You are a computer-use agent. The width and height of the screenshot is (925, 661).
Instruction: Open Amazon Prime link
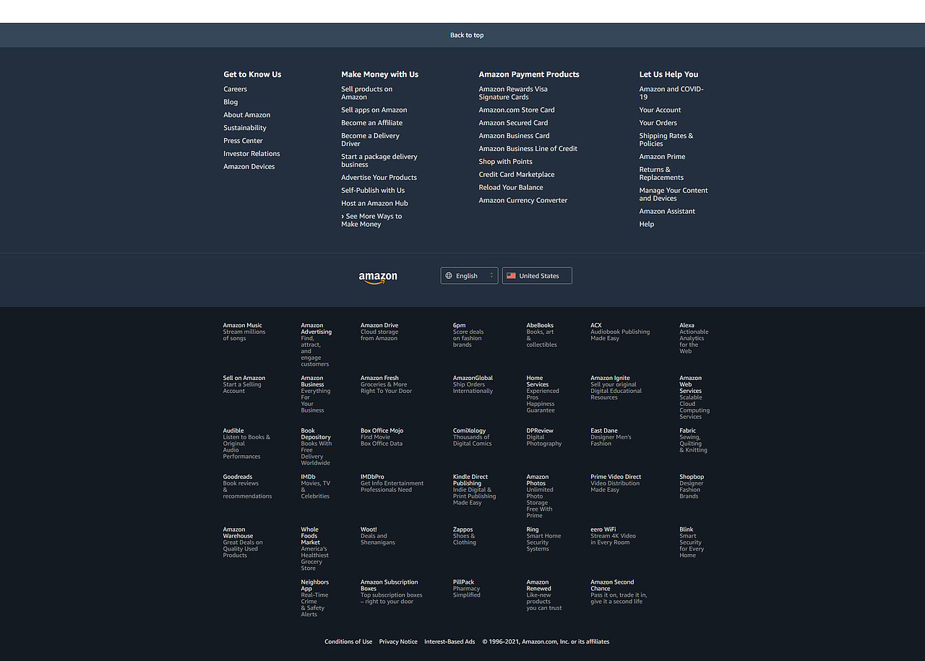(x=662, y=157)
